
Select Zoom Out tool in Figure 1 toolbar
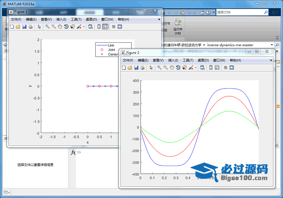point(53,27)
